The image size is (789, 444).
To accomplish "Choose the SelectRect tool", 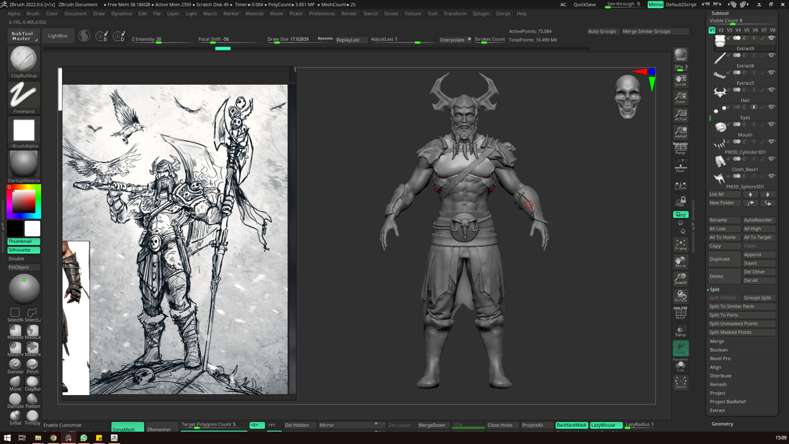I will click(x=15, y=314).
